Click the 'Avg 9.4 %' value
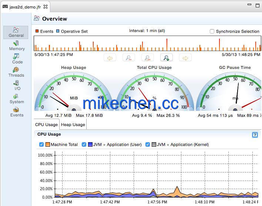This screenshot has width=262, height=206. 142,115
